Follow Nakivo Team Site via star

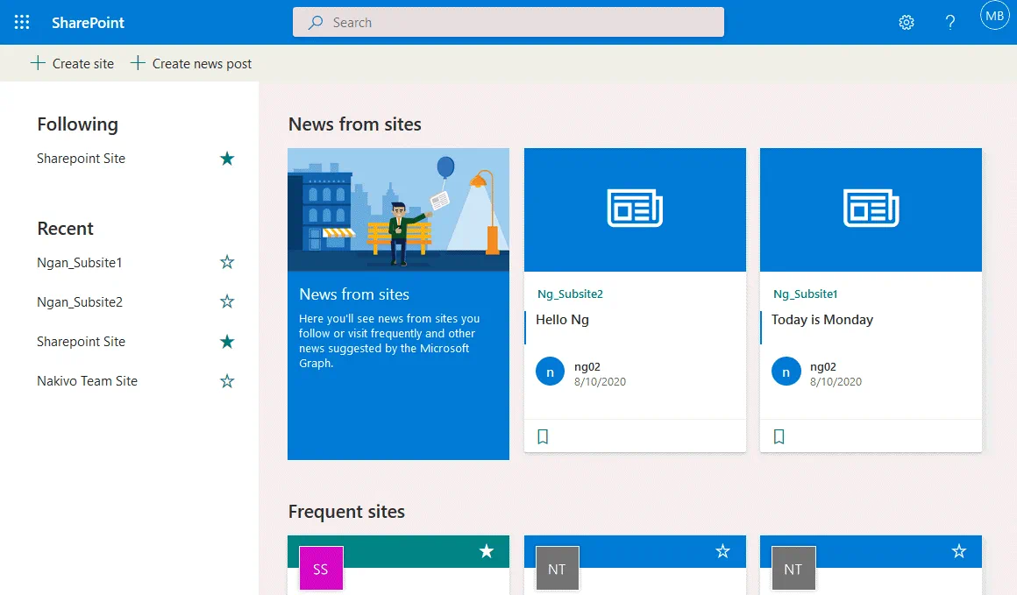tap(227, 381)
